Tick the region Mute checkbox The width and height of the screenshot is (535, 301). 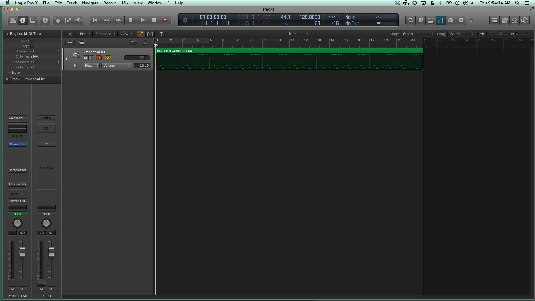(x=32, y=41)
